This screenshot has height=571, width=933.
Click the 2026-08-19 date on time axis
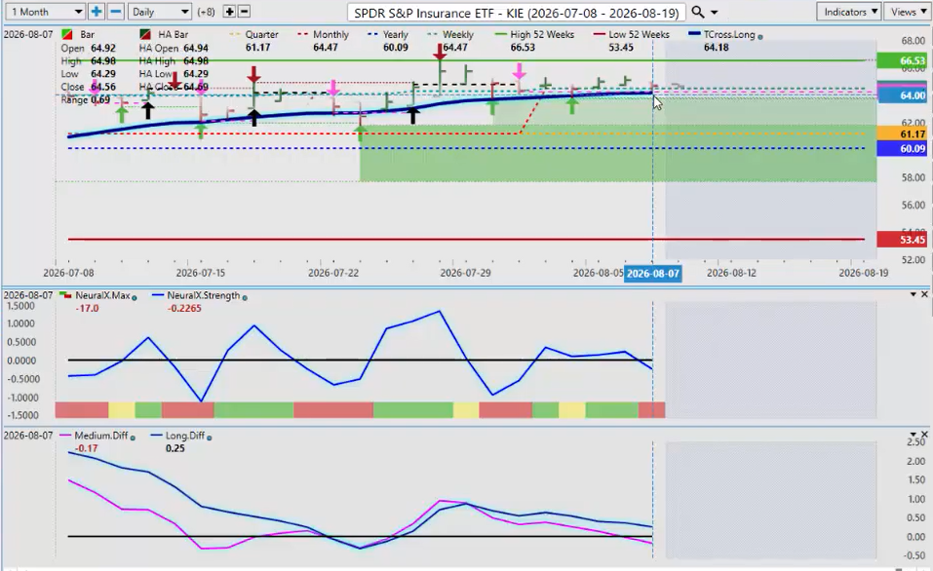tap(864, 273)
